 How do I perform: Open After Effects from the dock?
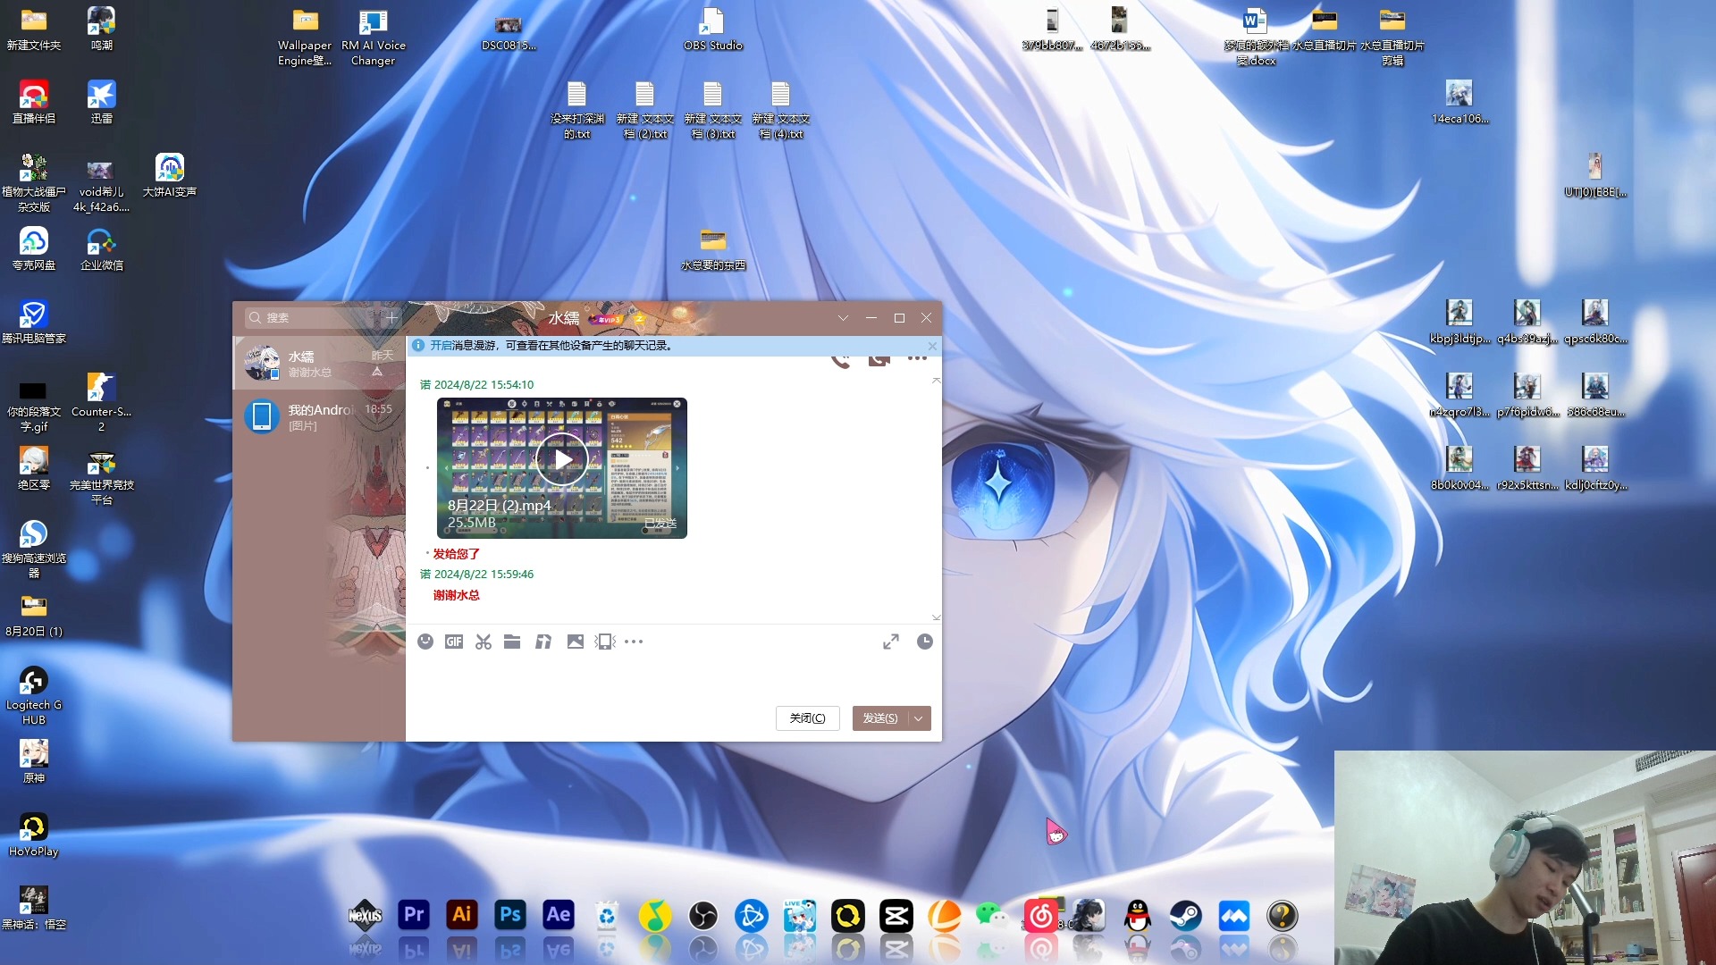point(559,915)
